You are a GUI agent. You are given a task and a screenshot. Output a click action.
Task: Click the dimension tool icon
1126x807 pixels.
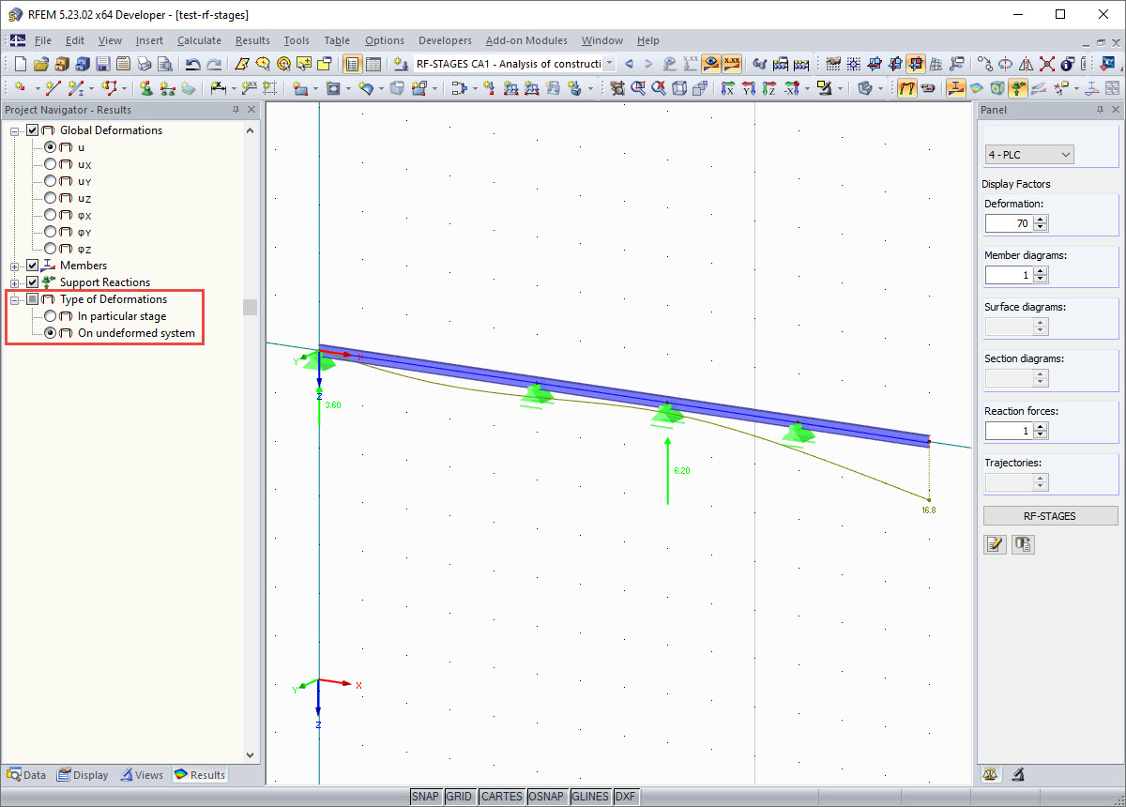pos(219,88)
